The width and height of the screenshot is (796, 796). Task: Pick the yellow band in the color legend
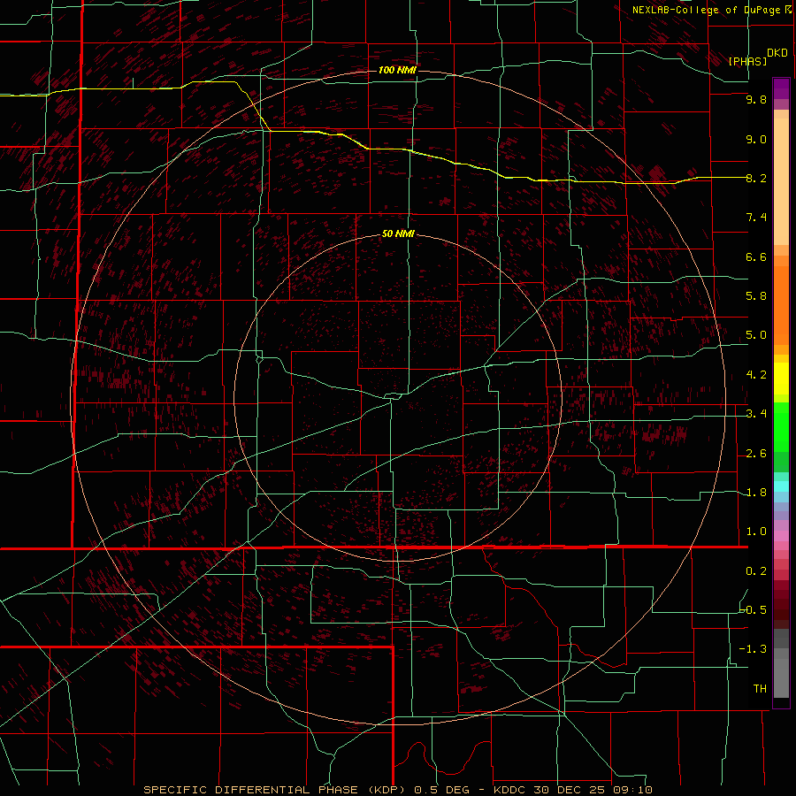coord(781,379)
